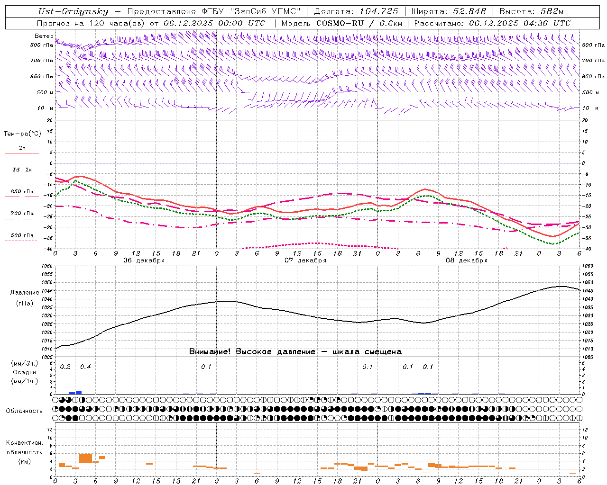Select the Давление panel title
Image resolution: width=607 pixels, height=485 pixels.
click(25, 293)
